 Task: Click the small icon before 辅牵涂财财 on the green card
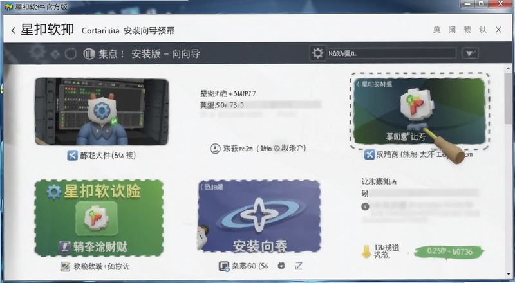coord(65,247)
